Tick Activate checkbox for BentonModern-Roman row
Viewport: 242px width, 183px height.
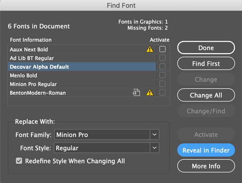[x=162, y=93]
